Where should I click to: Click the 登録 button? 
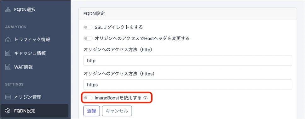(92, 111)
